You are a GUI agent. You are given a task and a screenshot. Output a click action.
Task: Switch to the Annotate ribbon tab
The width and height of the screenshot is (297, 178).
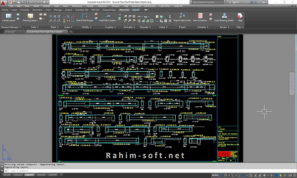(x=25, y=10)
